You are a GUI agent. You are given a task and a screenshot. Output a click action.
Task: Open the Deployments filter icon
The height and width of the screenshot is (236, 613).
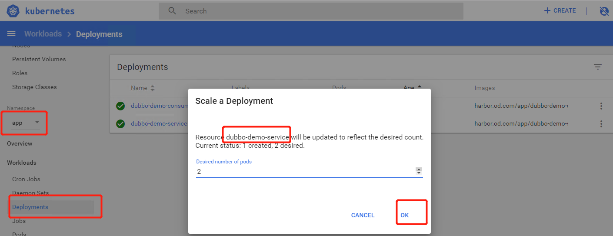click(598, 67)
